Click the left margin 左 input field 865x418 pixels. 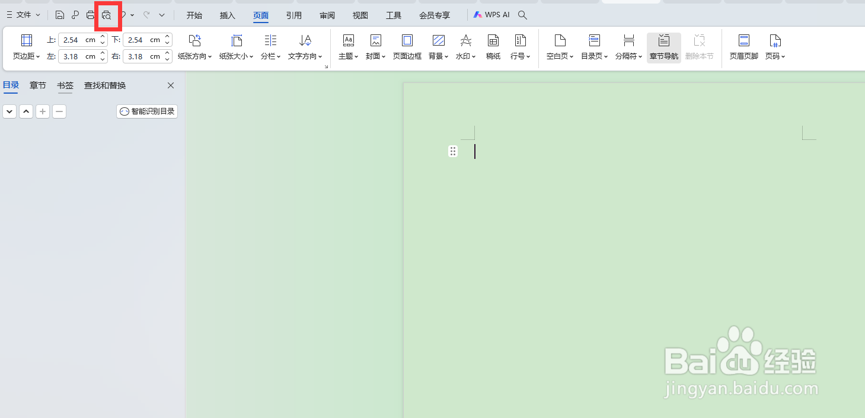[x=78, y=56]
